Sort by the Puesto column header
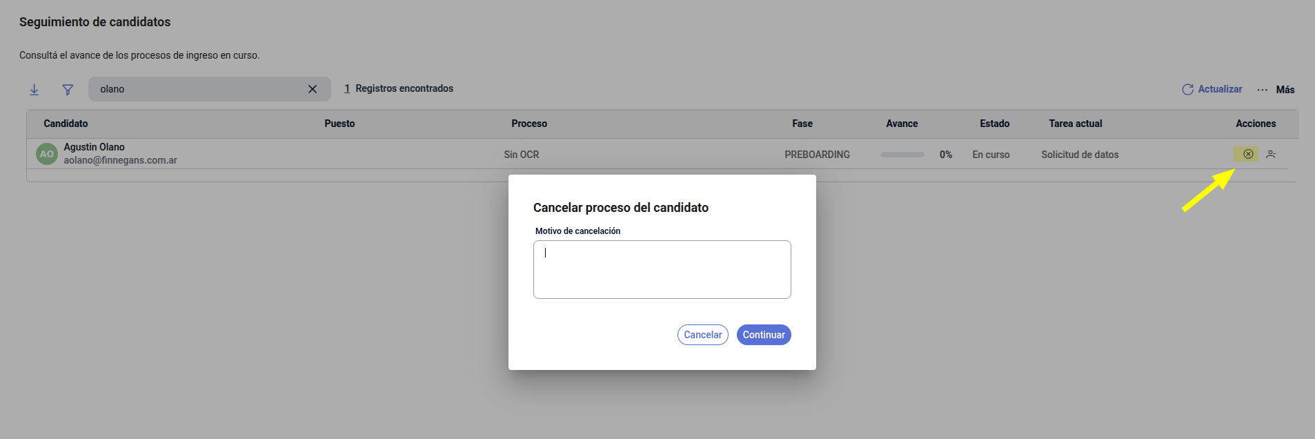This screenshot has width=1315, height=439. pos(339,124)
